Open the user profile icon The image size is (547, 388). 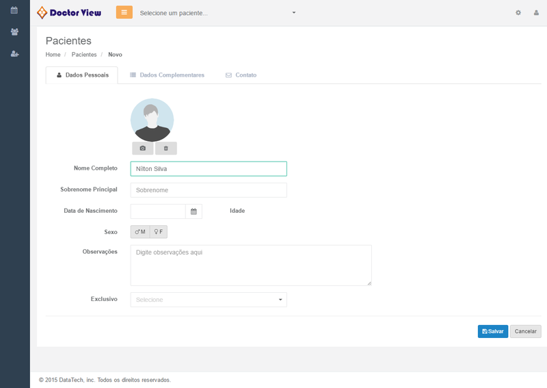[x=536, y=13]
